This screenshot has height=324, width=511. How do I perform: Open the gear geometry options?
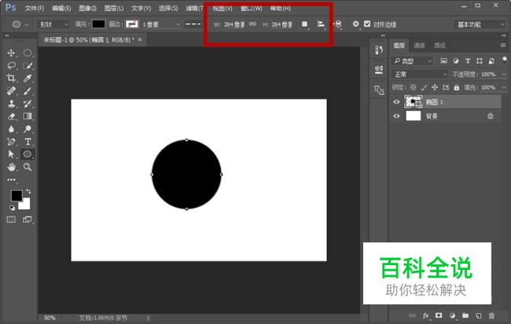pyautogui.click(x=355, y=24)
